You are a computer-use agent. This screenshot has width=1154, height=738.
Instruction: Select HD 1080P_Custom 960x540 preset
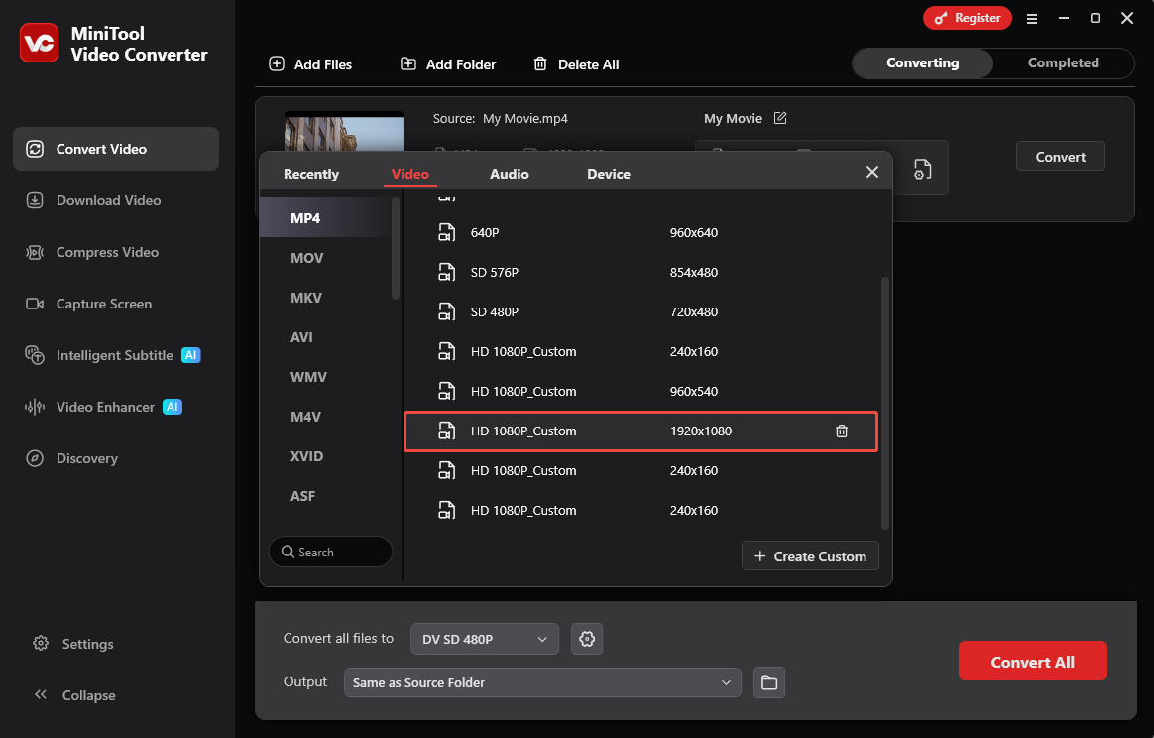640,392
